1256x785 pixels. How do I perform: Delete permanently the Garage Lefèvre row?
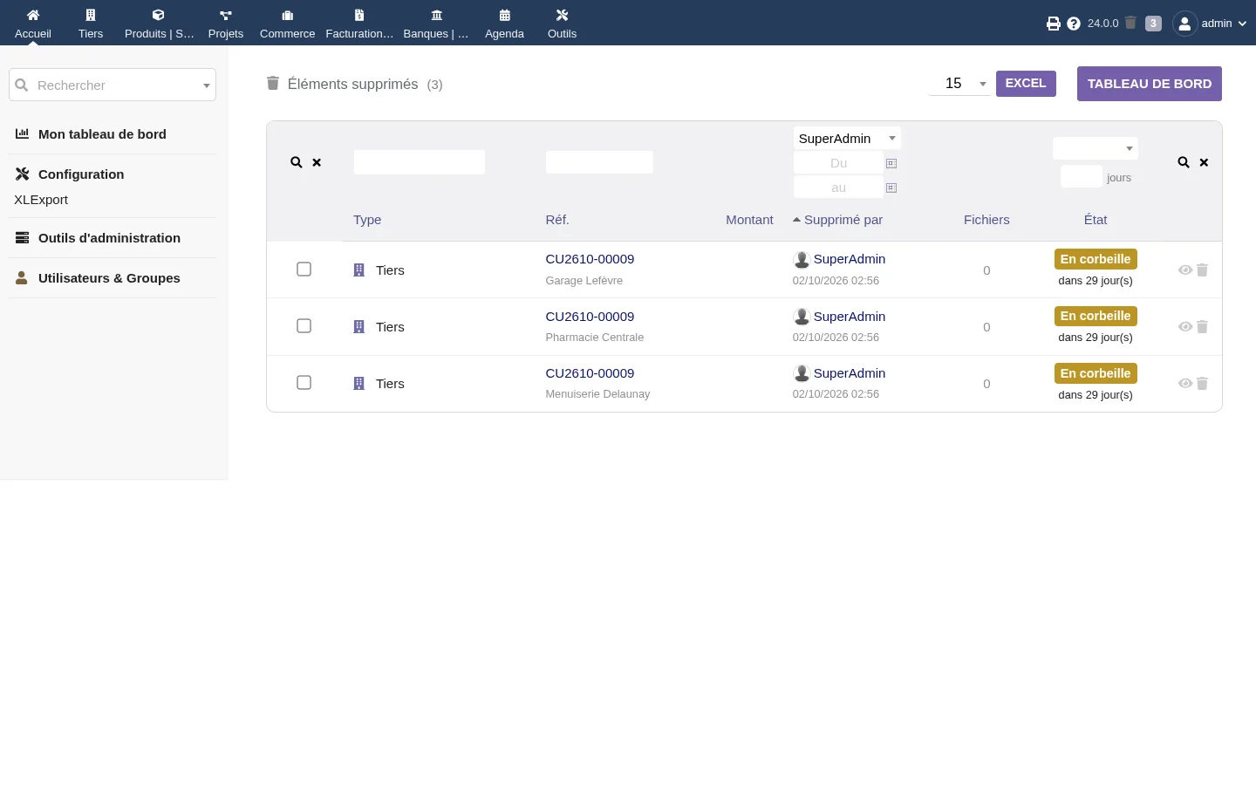1202,270
